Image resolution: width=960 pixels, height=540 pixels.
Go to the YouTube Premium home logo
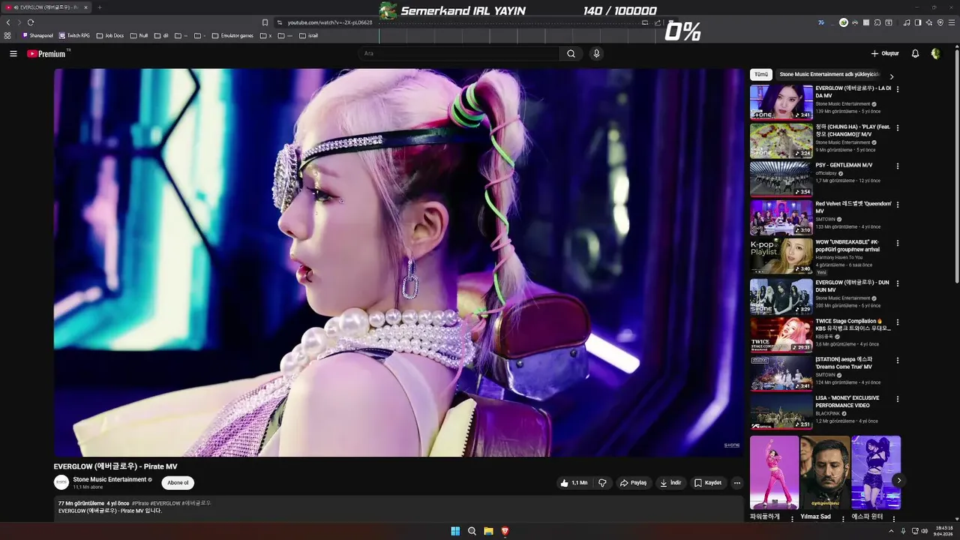pyautogui.click(x=46, y=53)
